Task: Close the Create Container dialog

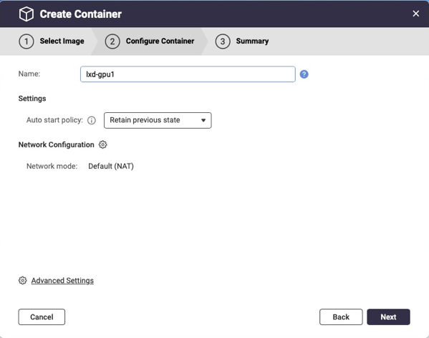Action: [415, 14]
